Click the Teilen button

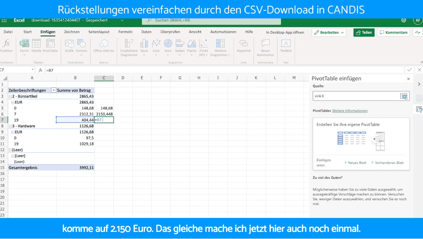pyautogui.click(x=364, y=32)
